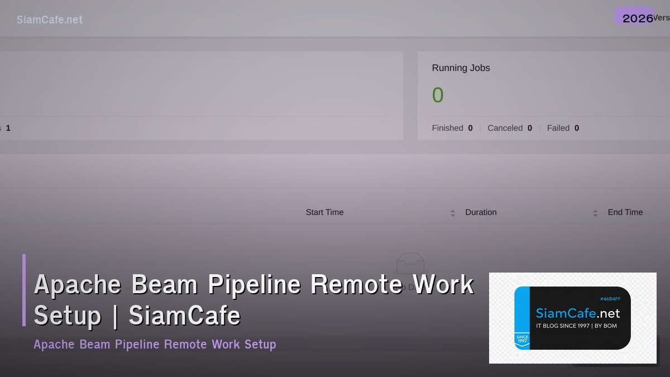The image size is (670, 377).
Task: Click the purple accent bar beside the title
Action: pos(24,290)
